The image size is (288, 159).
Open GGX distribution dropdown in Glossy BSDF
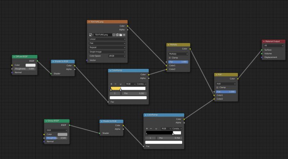click(x=57, y=130)
